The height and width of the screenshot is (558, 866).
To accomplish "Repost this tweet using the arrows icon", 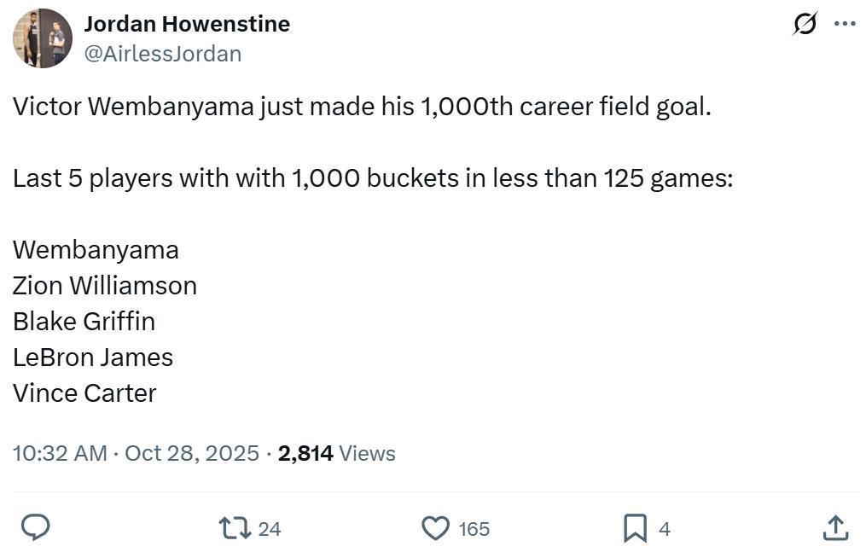I will 235,528.
